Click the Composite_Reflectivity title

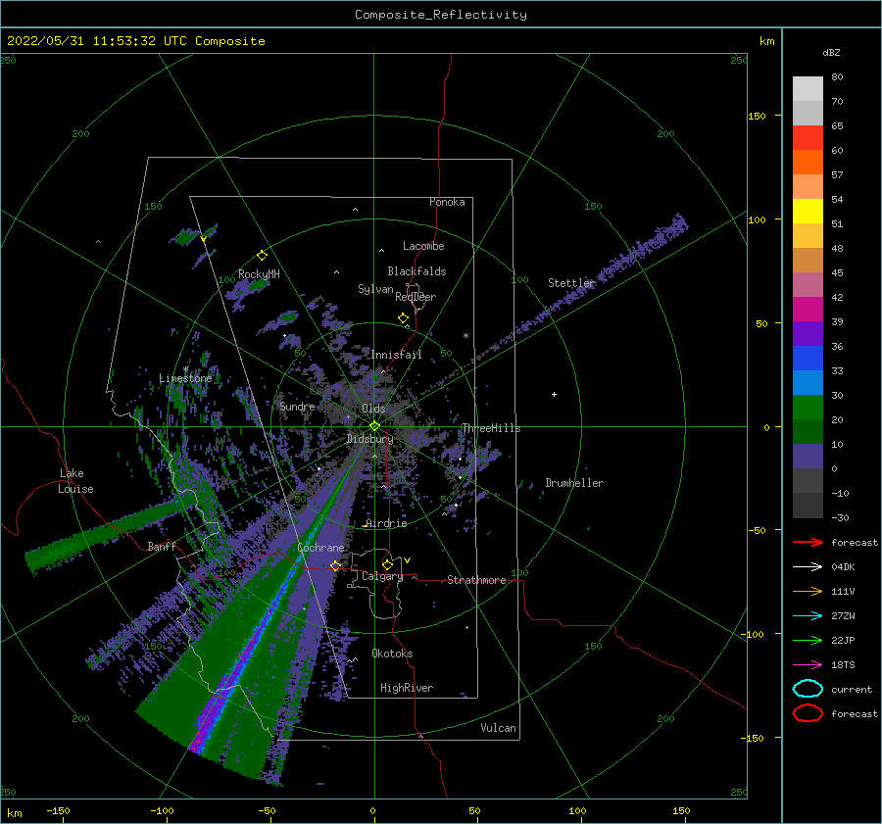coord(440,15)
